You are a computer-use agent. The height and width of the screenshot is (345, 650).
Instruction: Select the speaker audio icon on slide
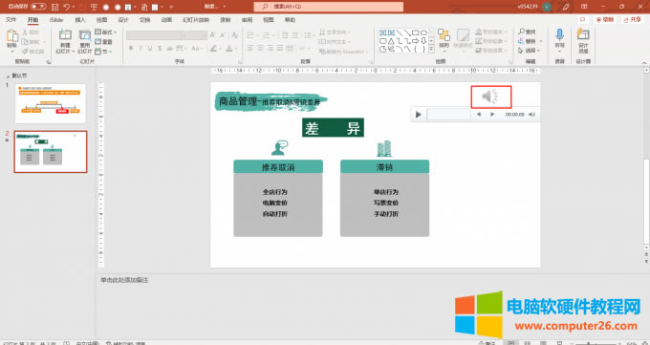coord(490,97)
